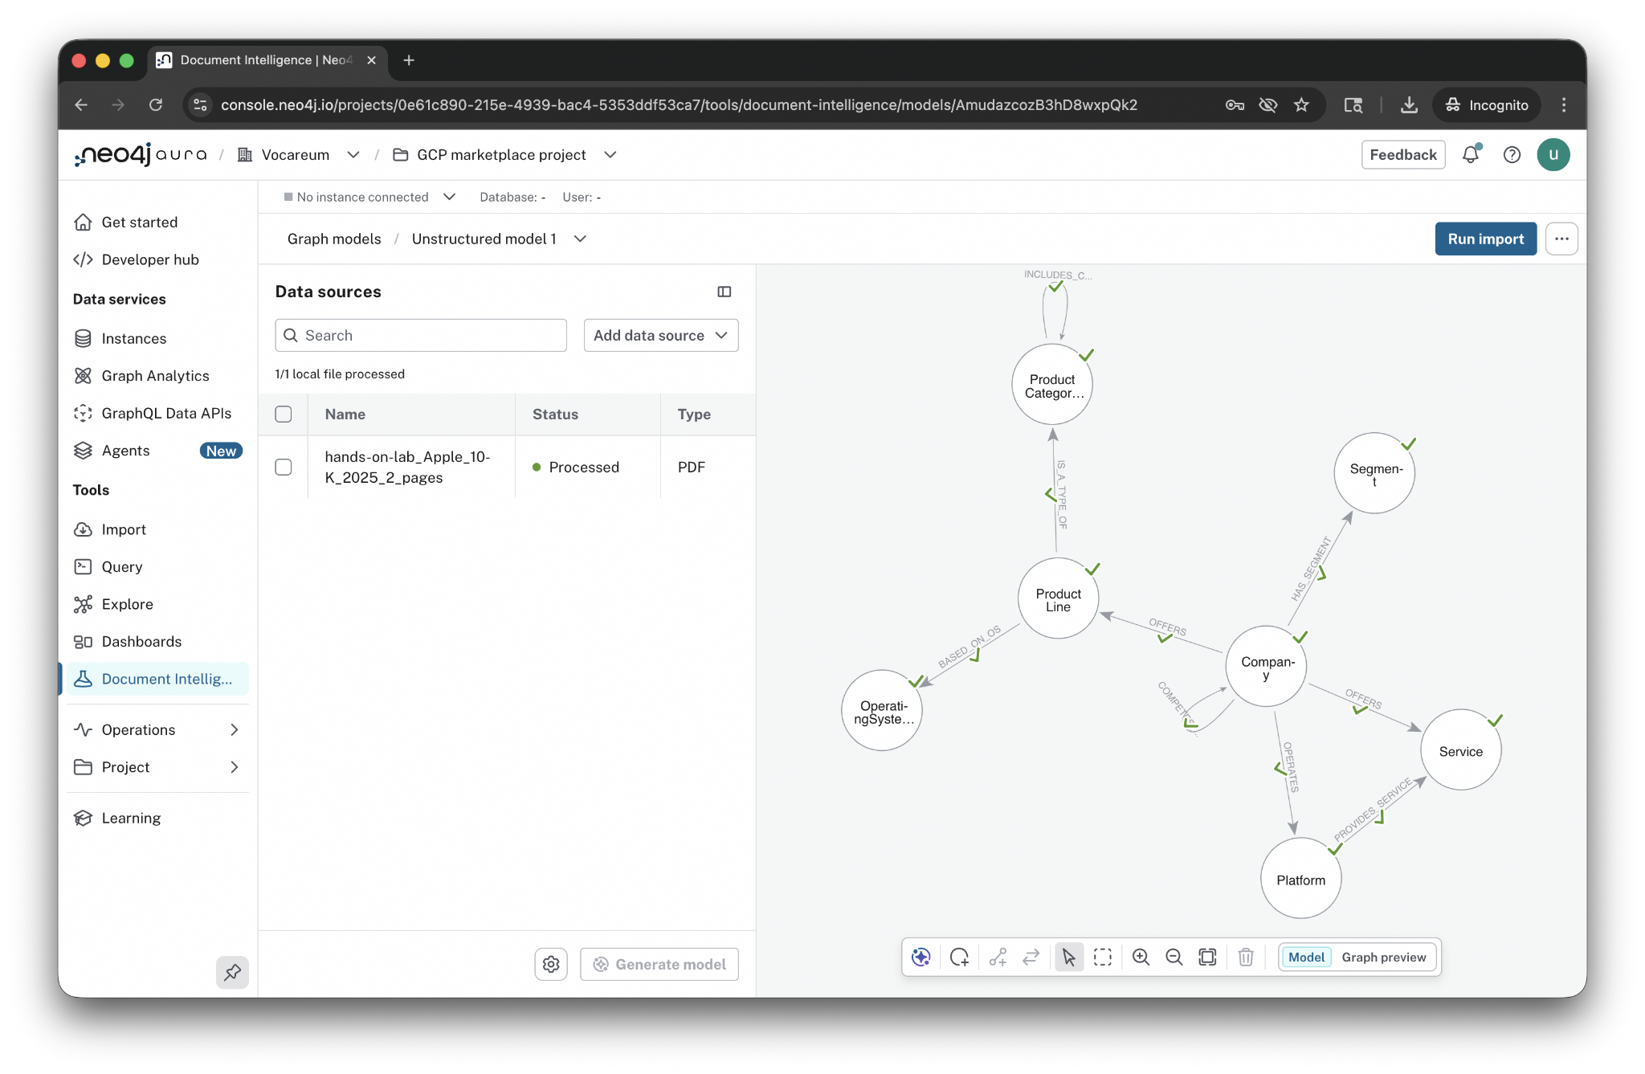Click the Run import button
This screenshot has height=1074, width=1645.
click(1485, 239)
